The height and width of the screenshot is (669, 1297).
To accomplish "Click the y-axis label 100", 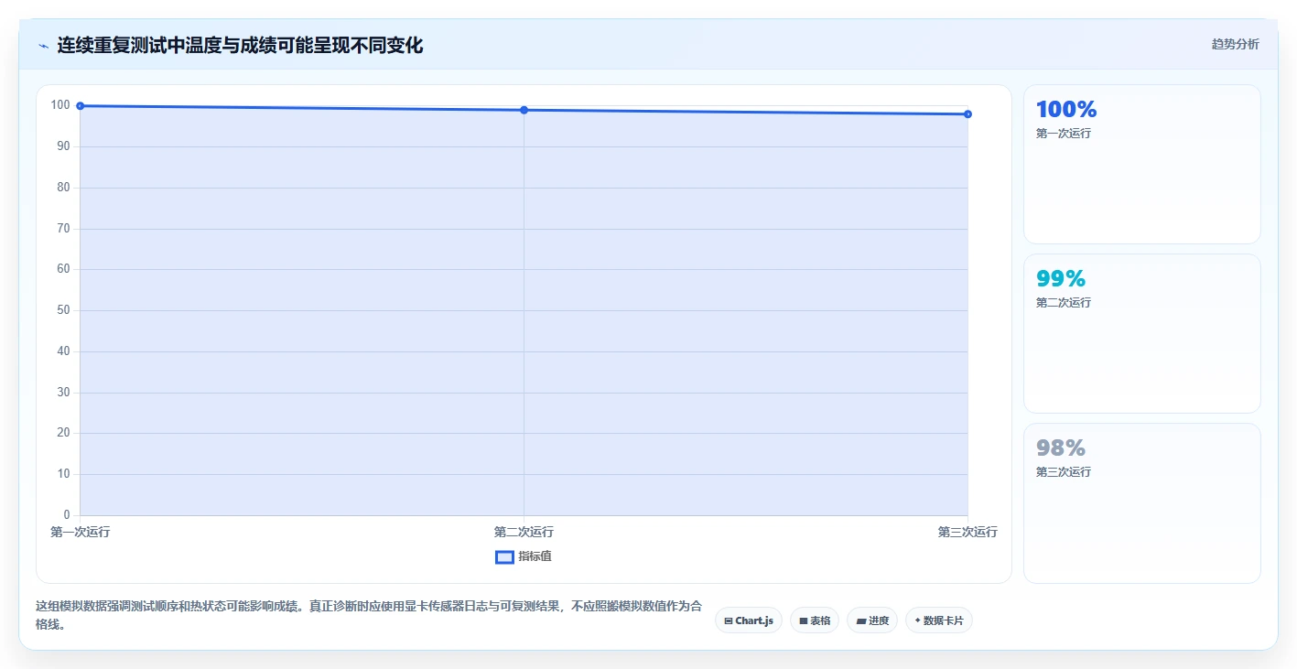I will (60, 105).
